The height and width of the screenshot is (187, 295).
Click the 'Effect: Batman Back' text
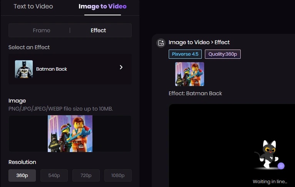coord(195,93)
